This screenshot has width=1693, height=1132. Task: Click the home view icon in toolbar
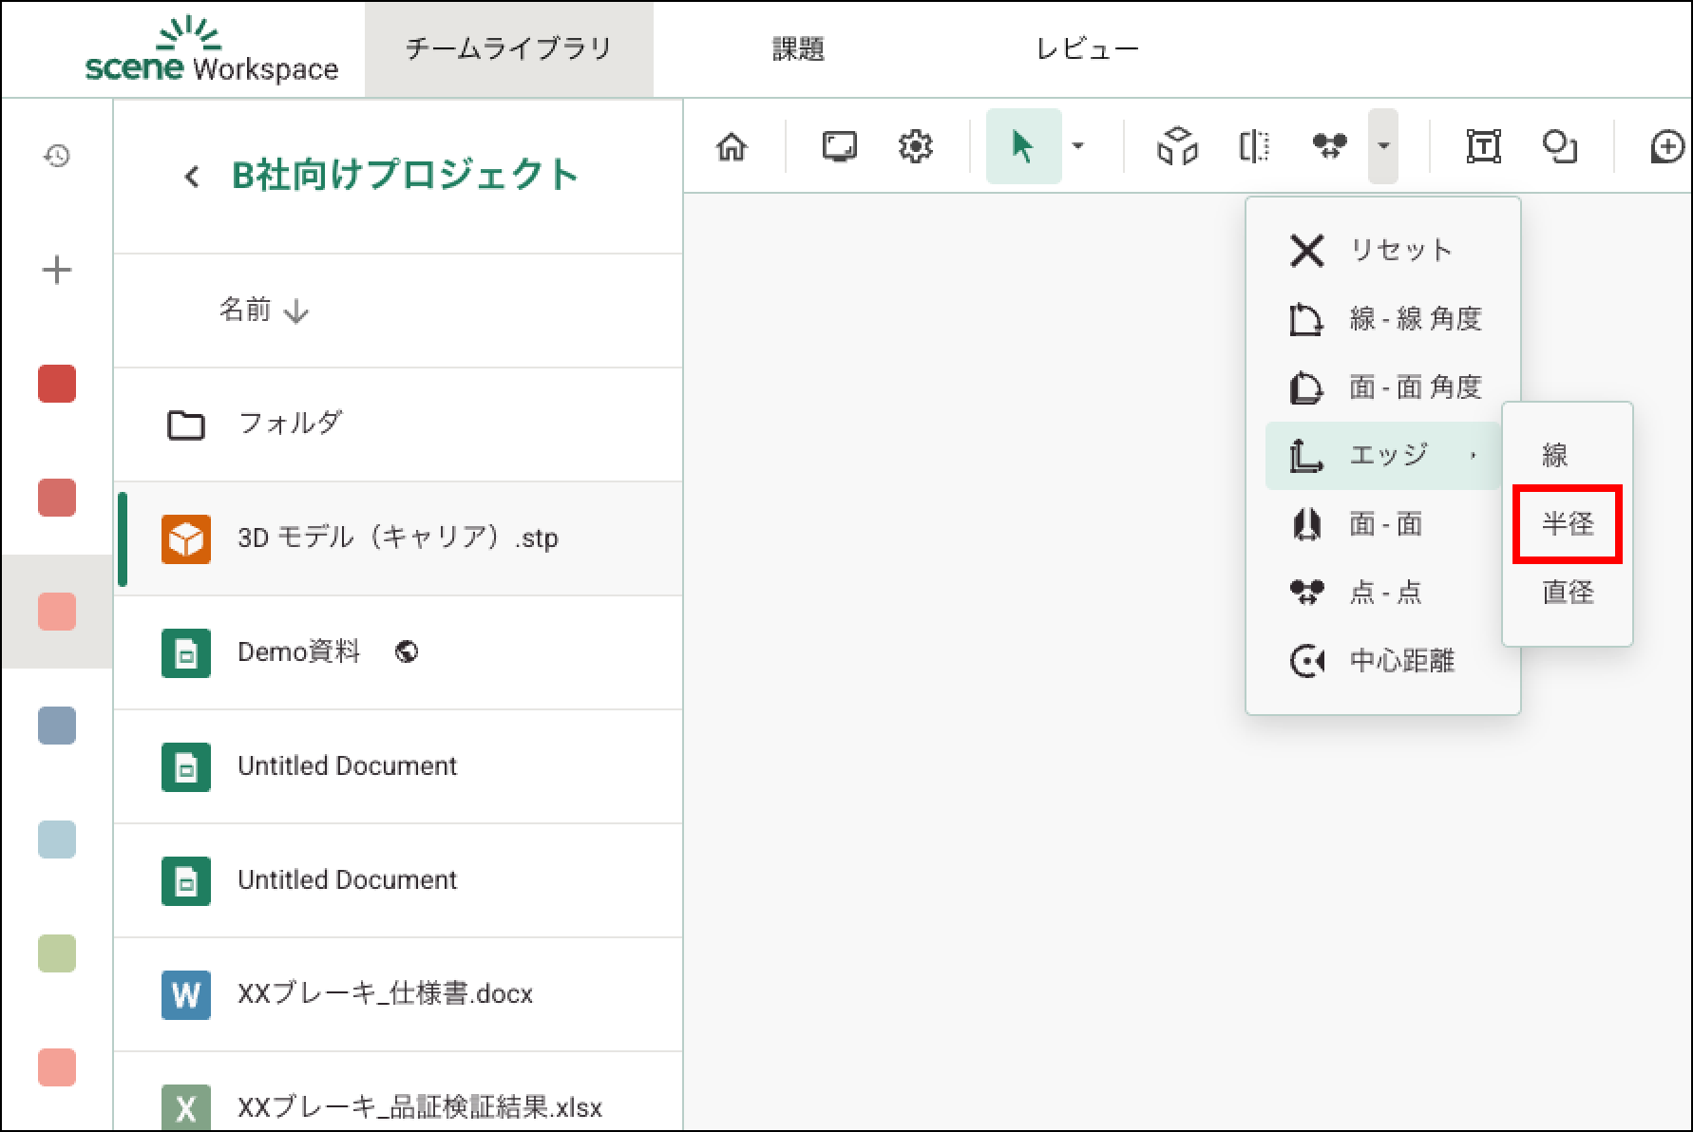(x=732, y=147)
